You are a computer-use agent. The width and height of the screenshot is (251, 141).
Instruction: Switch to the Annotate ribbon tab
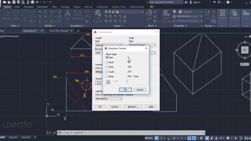(29, 7)
